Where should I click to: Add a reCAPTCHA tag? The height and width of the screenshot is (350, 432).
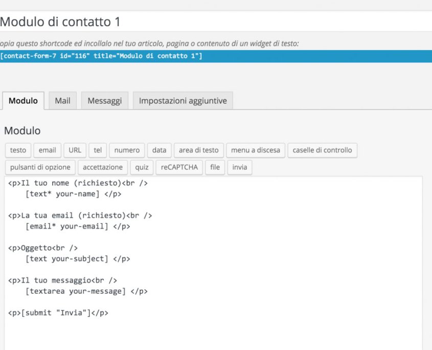point(179,167)
